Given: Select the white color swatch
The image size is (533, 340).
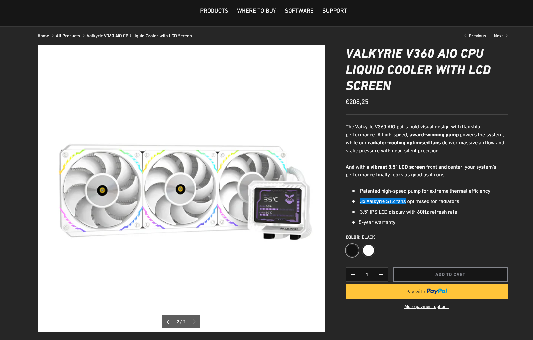Looking at the screenshot, I should (x=368, y=250).
